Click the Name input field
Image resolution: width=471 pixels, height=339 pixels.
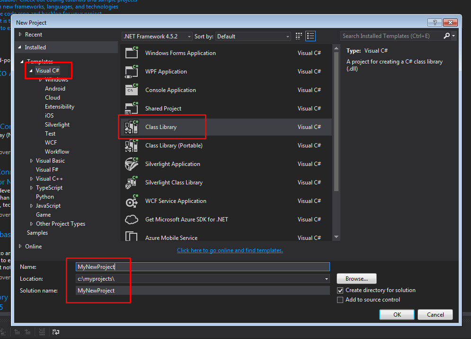[x=203, y=267]
